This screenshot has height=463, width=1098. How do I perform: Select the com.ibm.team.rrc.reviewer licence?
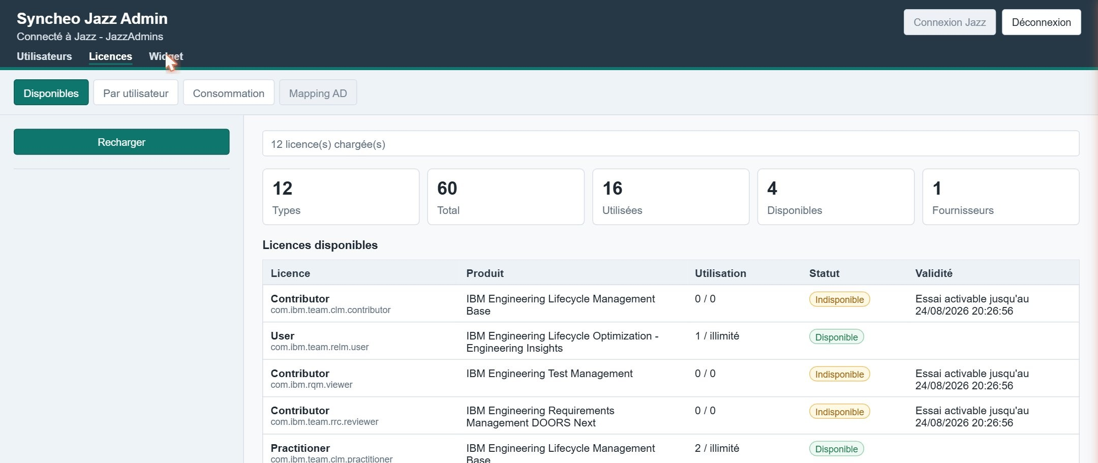pos(670,416)
